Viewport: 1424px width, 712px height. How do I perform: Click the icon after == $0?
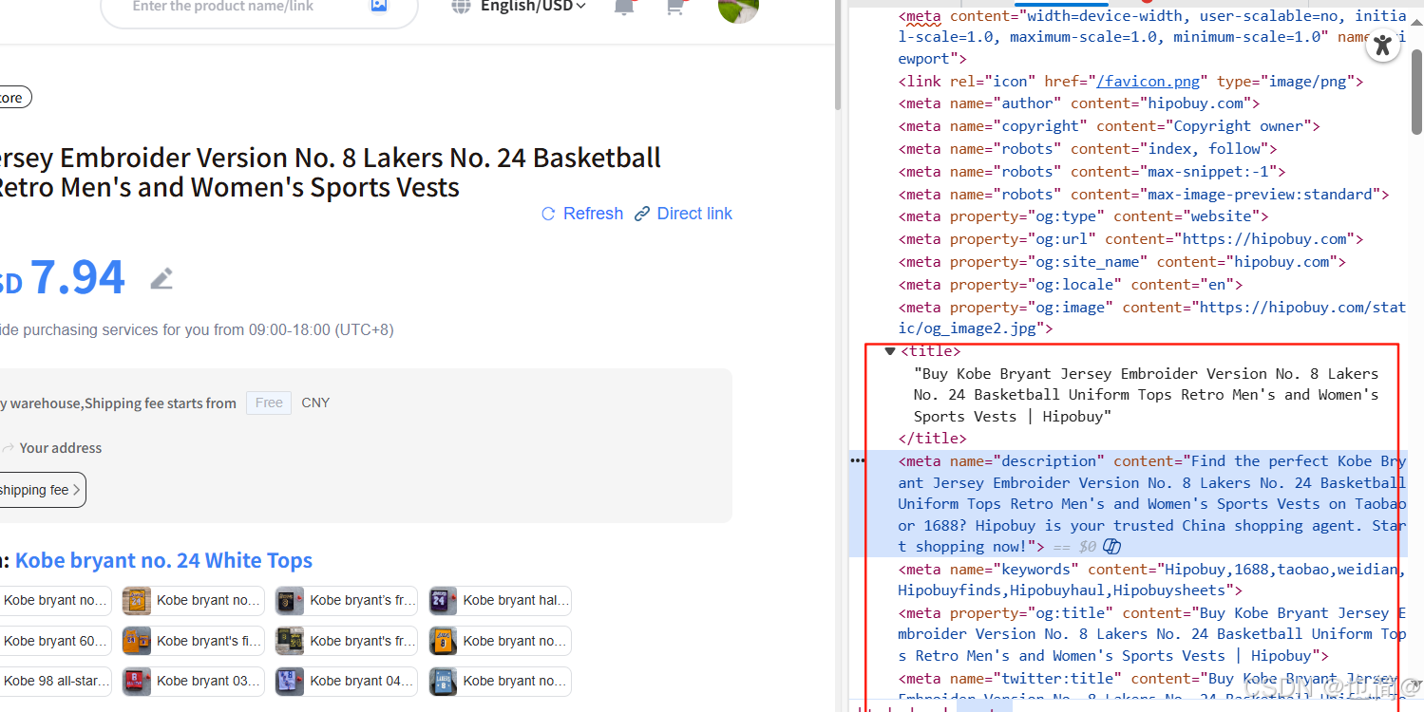(x=1112, y=547)
